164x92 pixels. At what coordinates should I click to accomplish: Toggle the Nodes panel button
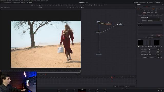point(29,2)
